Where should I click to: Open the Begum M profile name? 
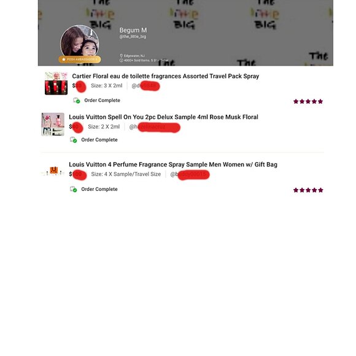pyautogui.click(x=133, y=30)
